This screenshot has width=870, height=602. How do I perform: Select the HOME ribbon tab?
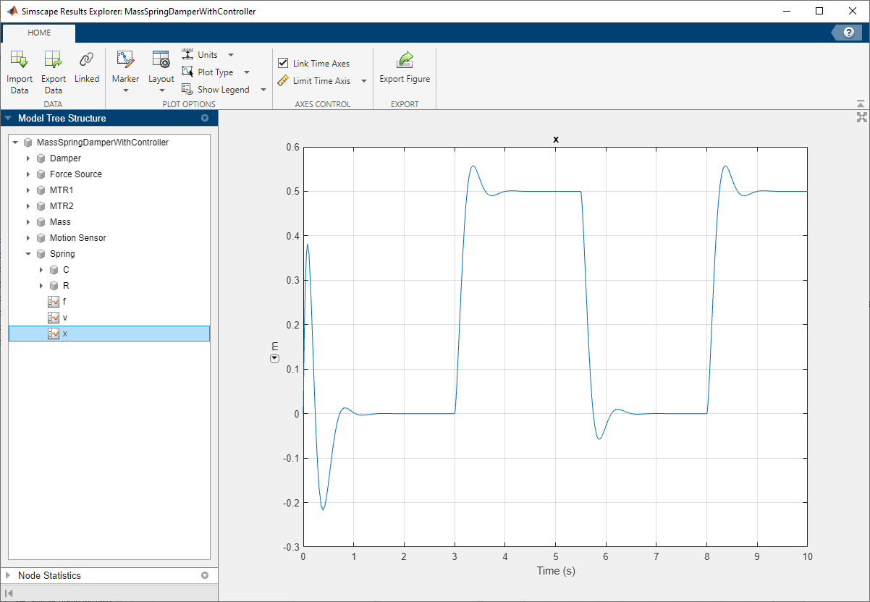coord(39,33)
